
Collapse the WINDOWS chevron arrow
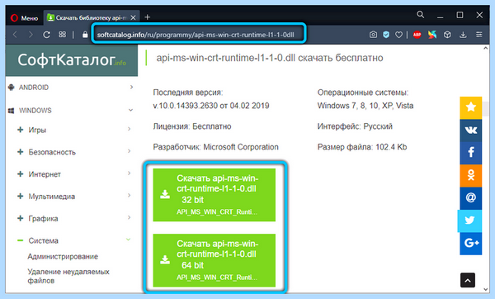130,111
